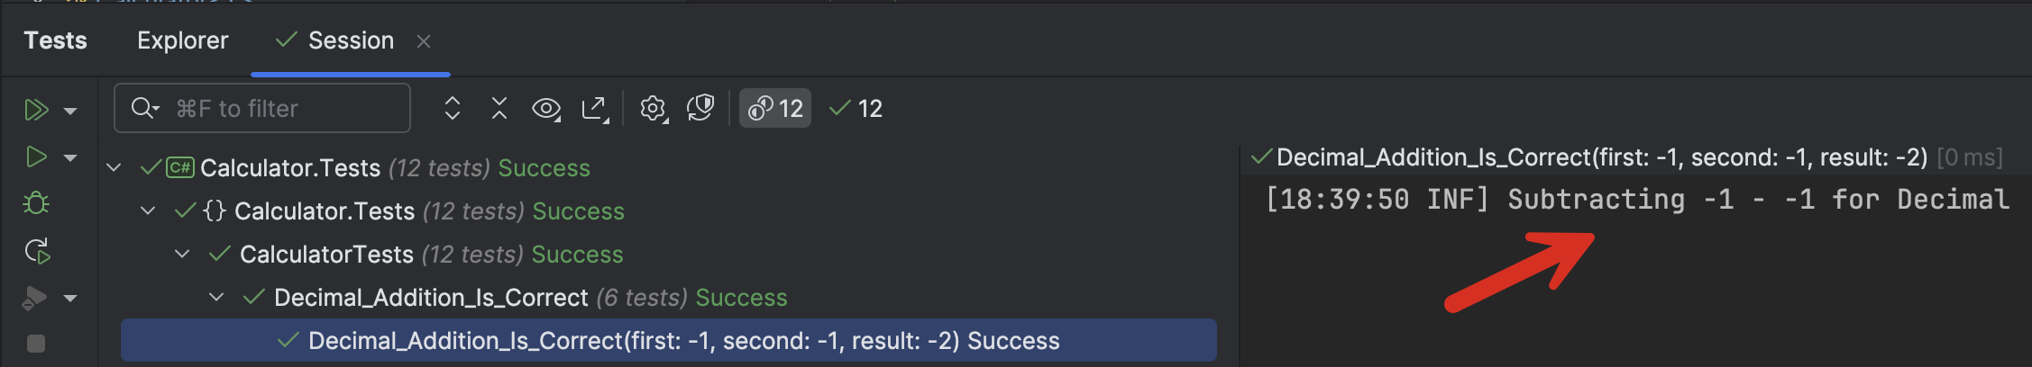Collapse all test nodes in tree
This screenshot has height=367, width=2032.
(x=499, y=109)
